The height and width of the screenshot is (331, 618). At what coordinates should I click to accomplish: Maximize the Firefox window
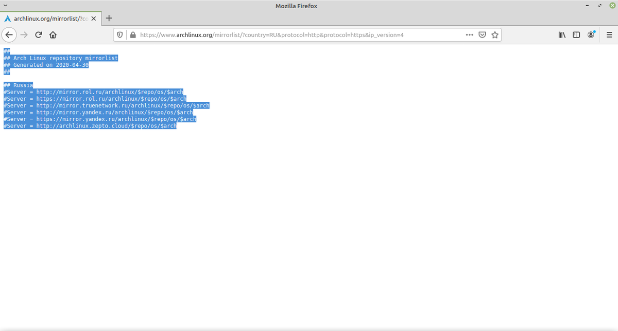[x=599, y=6]
